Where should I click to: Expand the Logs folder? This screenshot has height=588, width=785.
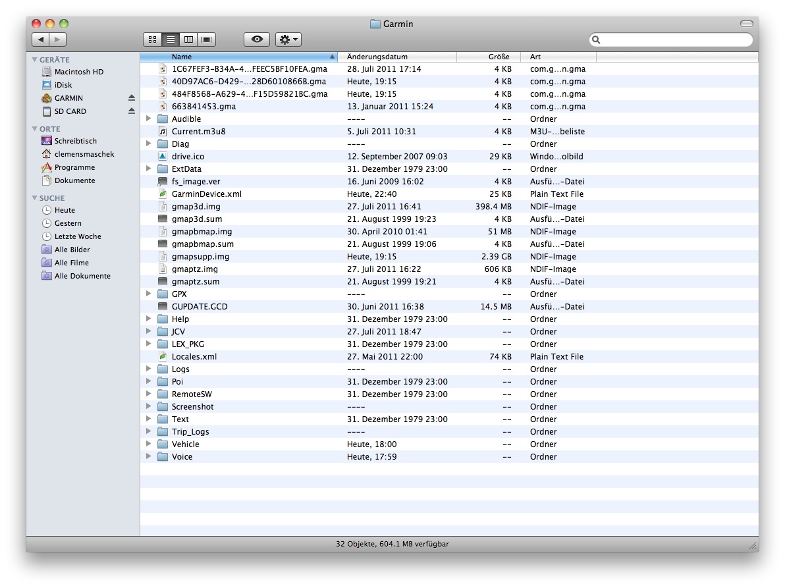pos(149,369)
